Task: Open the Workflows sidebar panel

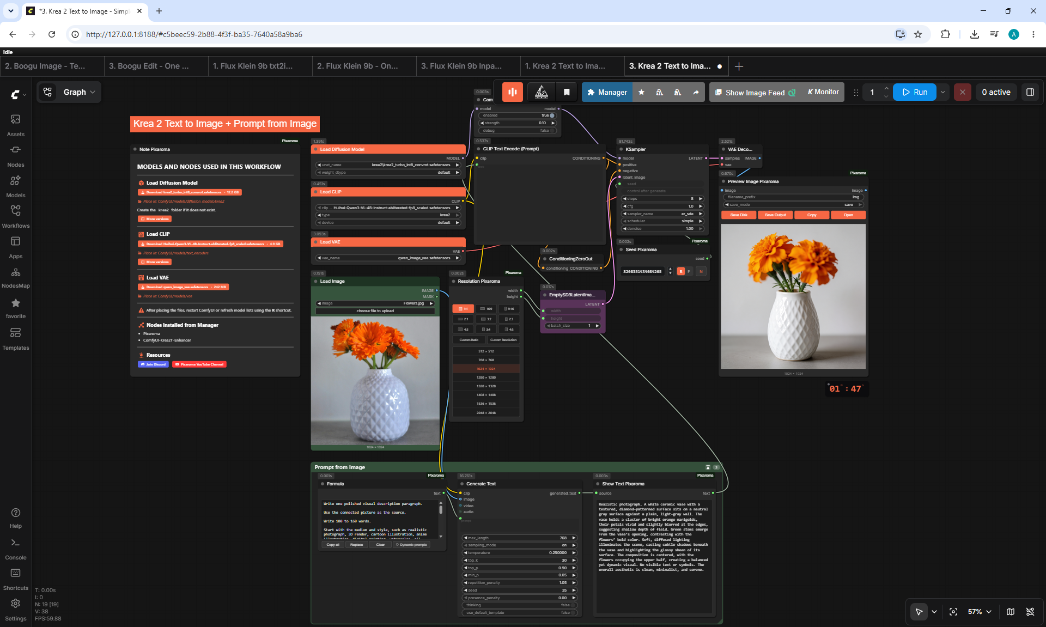Action: click(x=16, y=216)
